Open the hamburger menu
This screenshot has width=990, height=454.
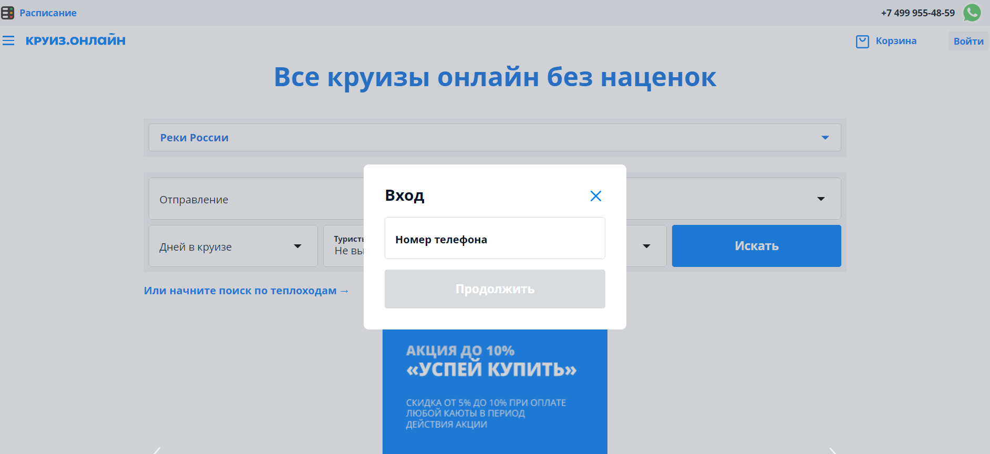(8, 40)
